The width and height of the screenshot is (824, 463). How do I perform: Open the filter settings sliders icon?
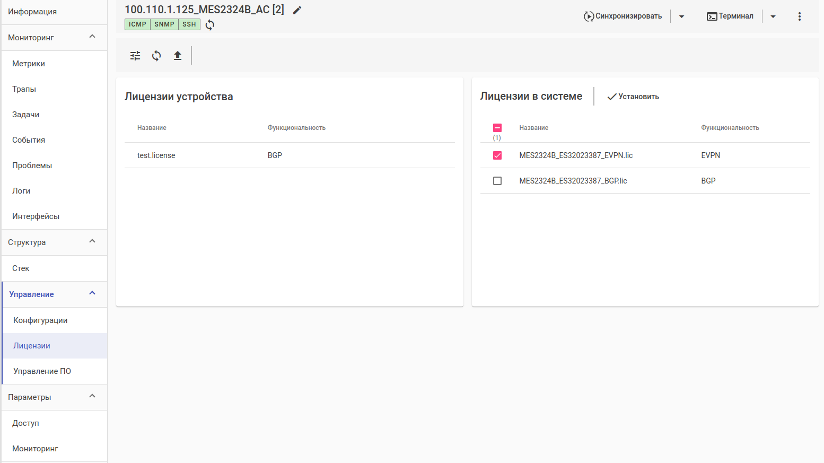135,56
